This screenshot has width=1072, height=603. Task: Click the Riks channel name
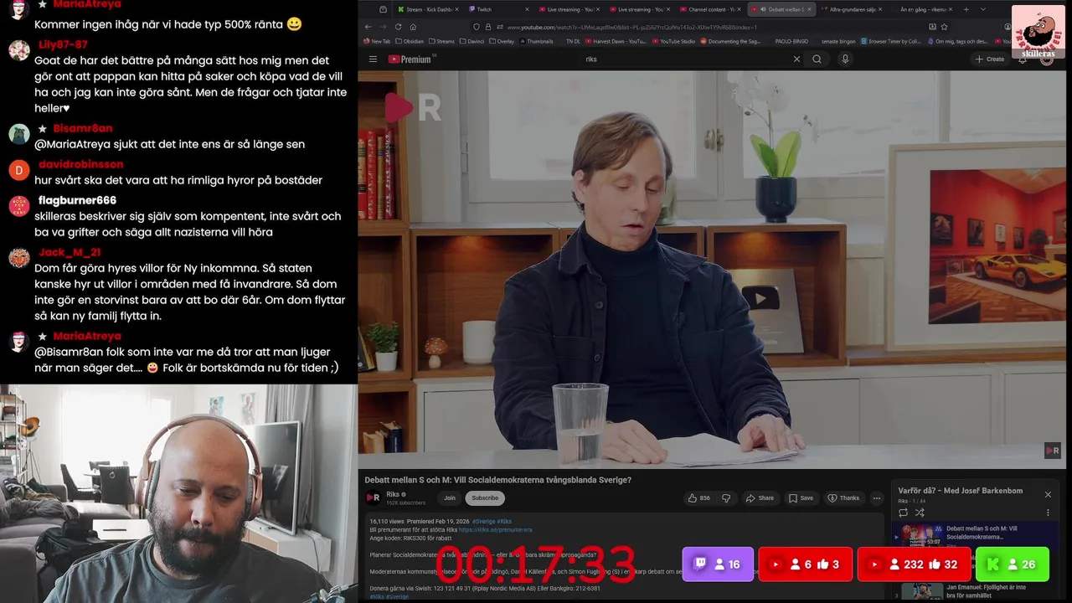click(x=392, y=494)
